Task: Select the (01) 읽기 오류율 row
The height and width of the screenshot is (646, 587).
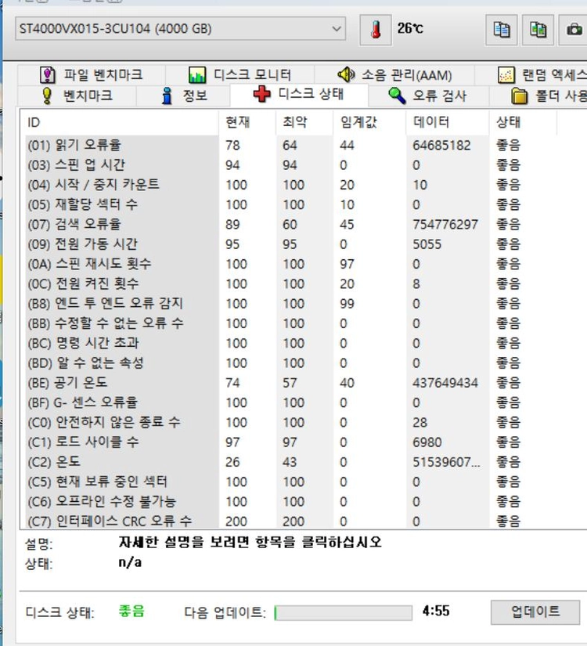Action: pyautogui.click(x=291, y=145)
